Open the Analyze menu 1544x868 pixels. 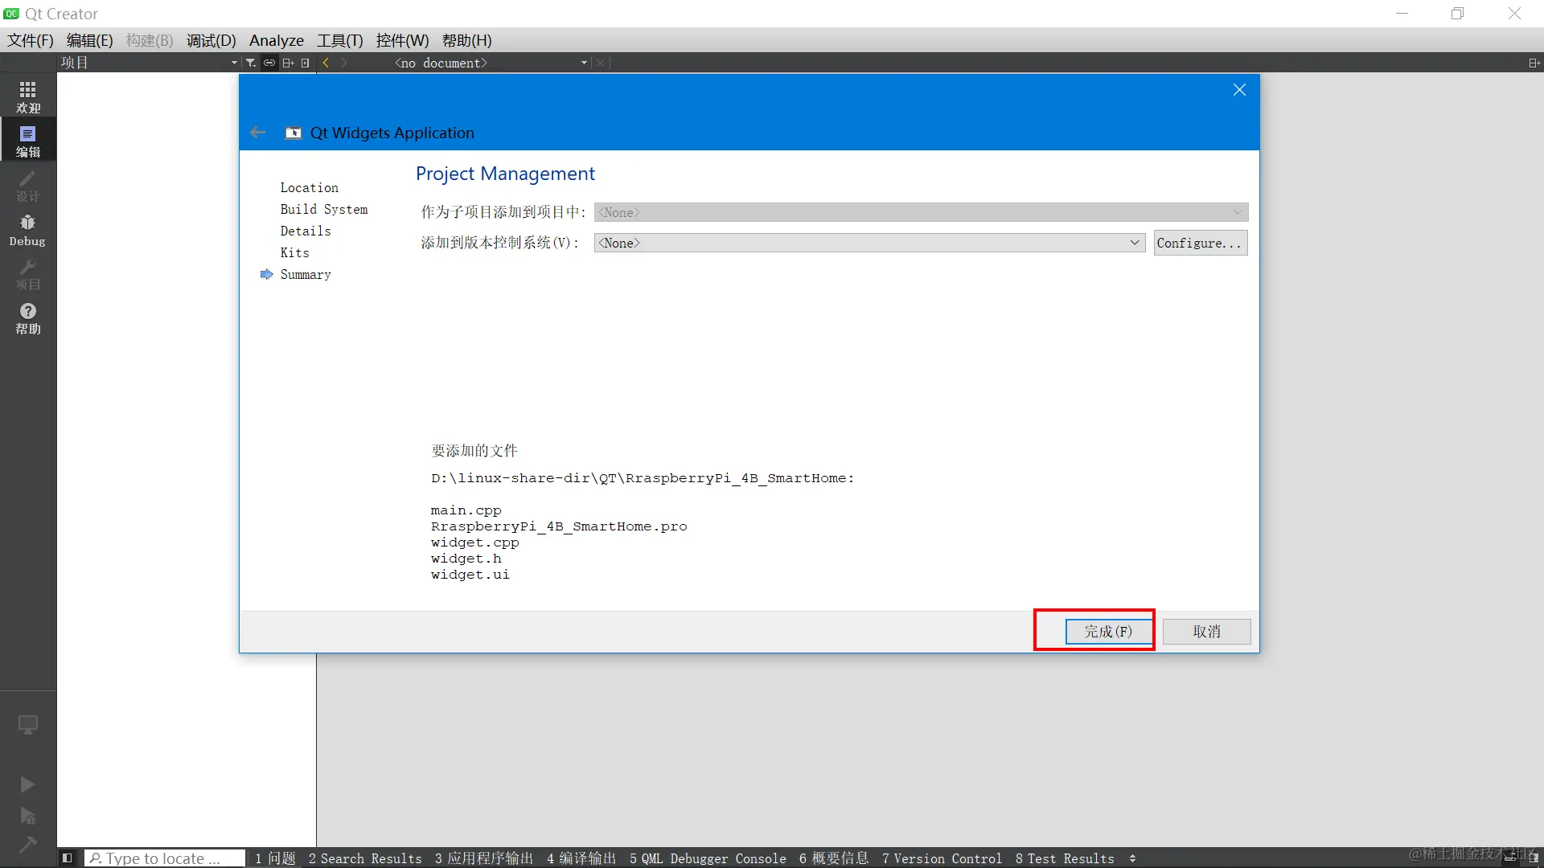coord(277,40)
